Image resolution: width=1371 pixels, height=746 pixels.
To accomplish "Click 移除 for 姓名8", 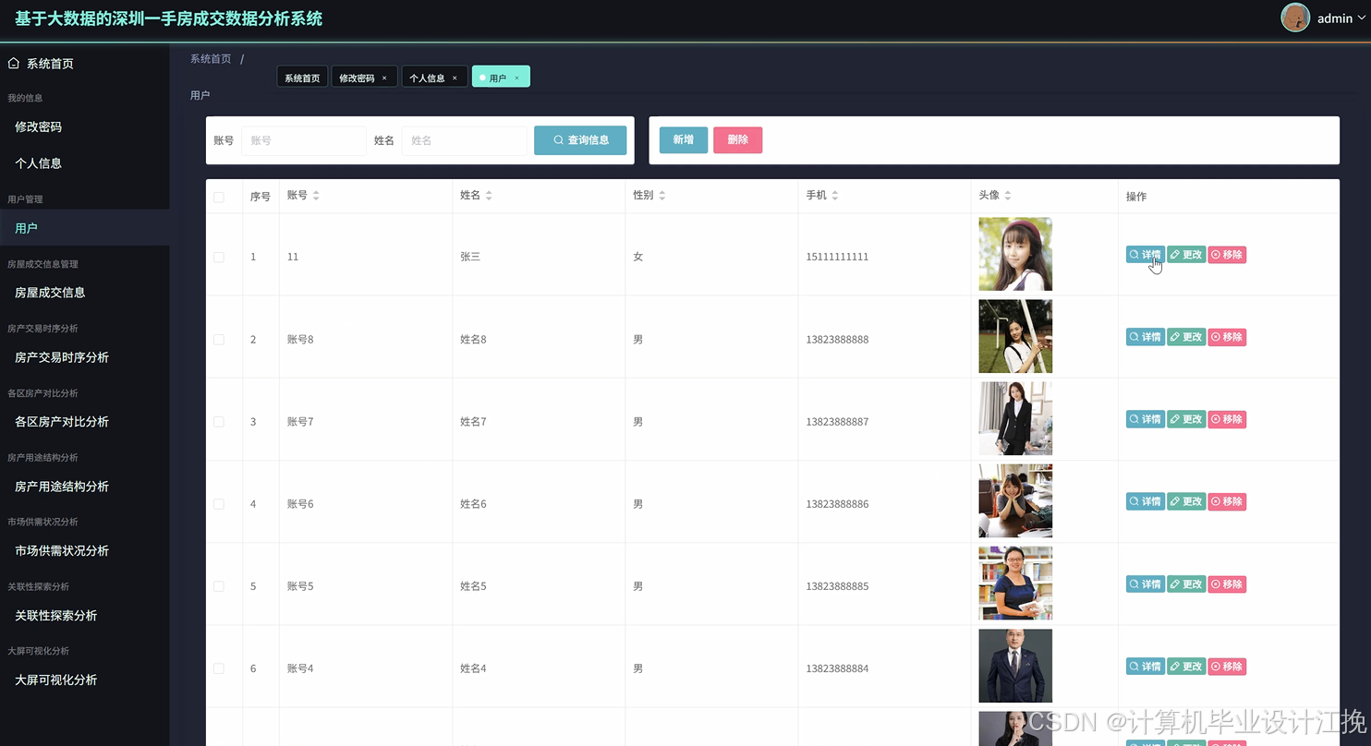I will click(1227, 337).
